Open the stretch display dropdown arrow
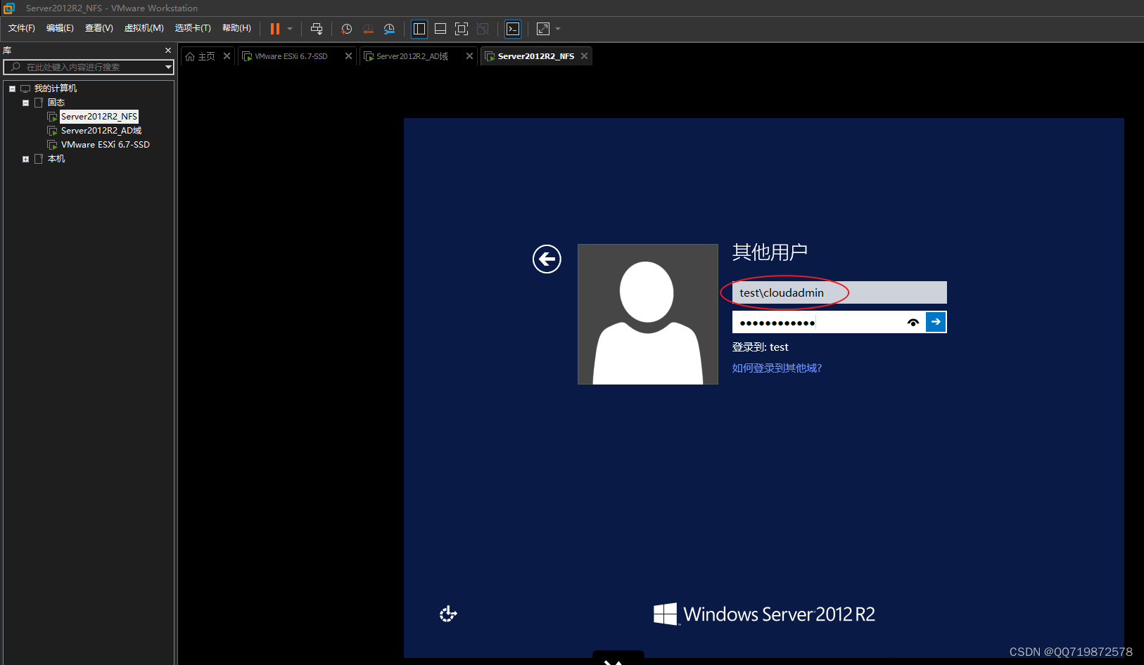Image resolution: width=1144 pixels, height=665 pixels. tap(558, 29)
